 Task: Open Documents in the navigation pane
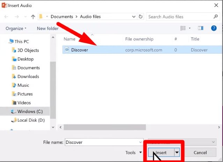pyautogui.click(x=29, y=68)
